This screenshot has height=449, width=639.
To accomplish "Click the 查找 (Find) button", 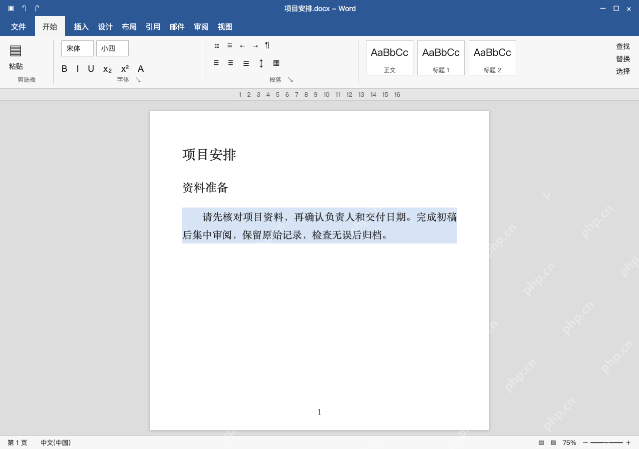I will pyautogui.click(x=623, y=46).
